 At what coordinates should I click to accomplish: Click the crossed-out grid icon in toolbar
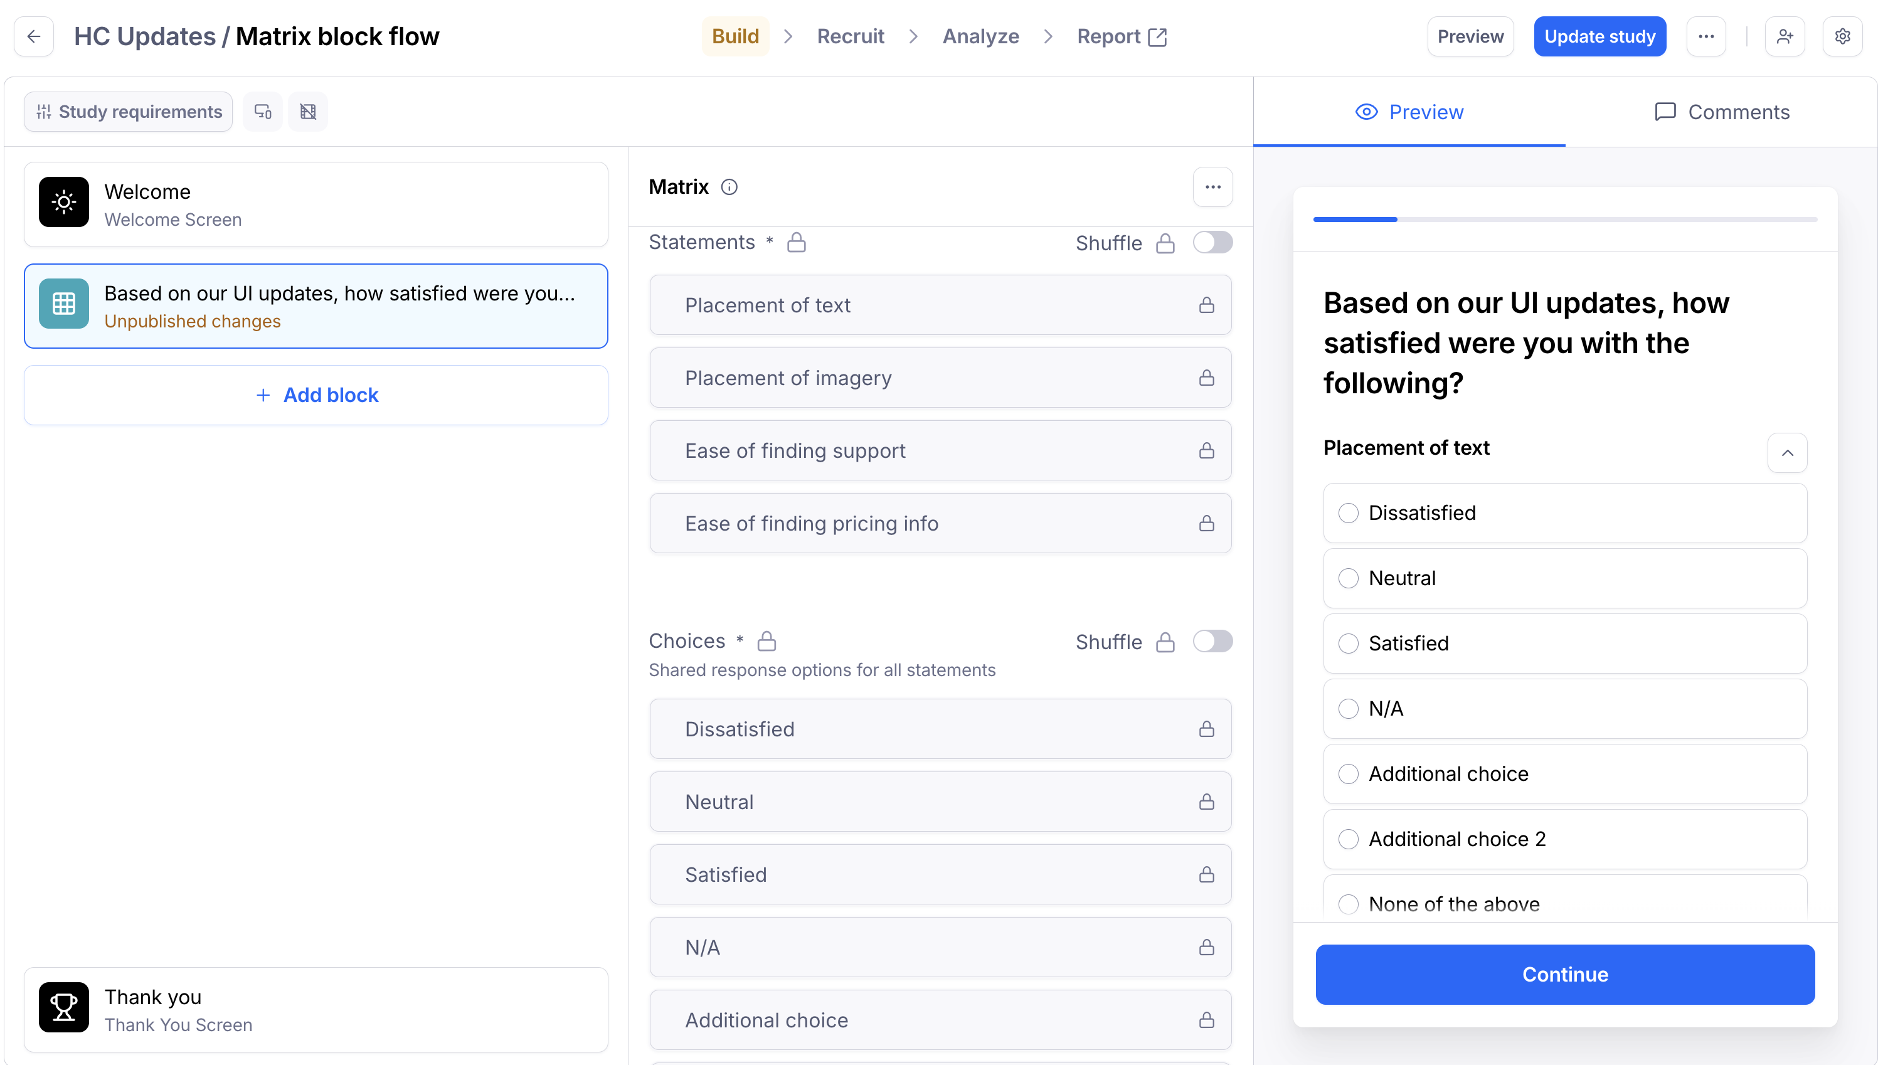(308, 112)
